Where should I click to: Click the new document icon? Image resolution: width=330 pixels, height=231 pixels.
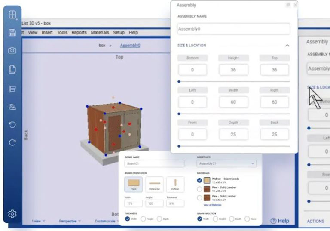point(12,69)
